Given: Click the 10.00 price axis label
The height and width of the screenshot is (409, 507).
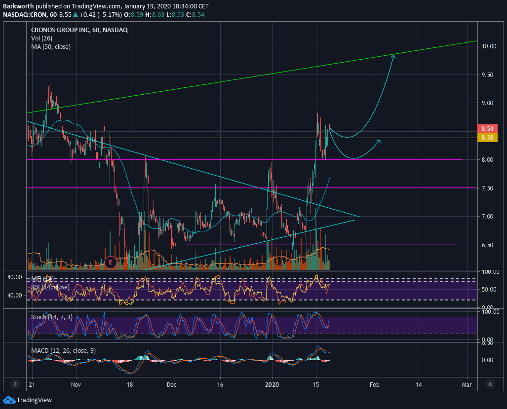Looking at the screenshot, I should click(489, 46).
